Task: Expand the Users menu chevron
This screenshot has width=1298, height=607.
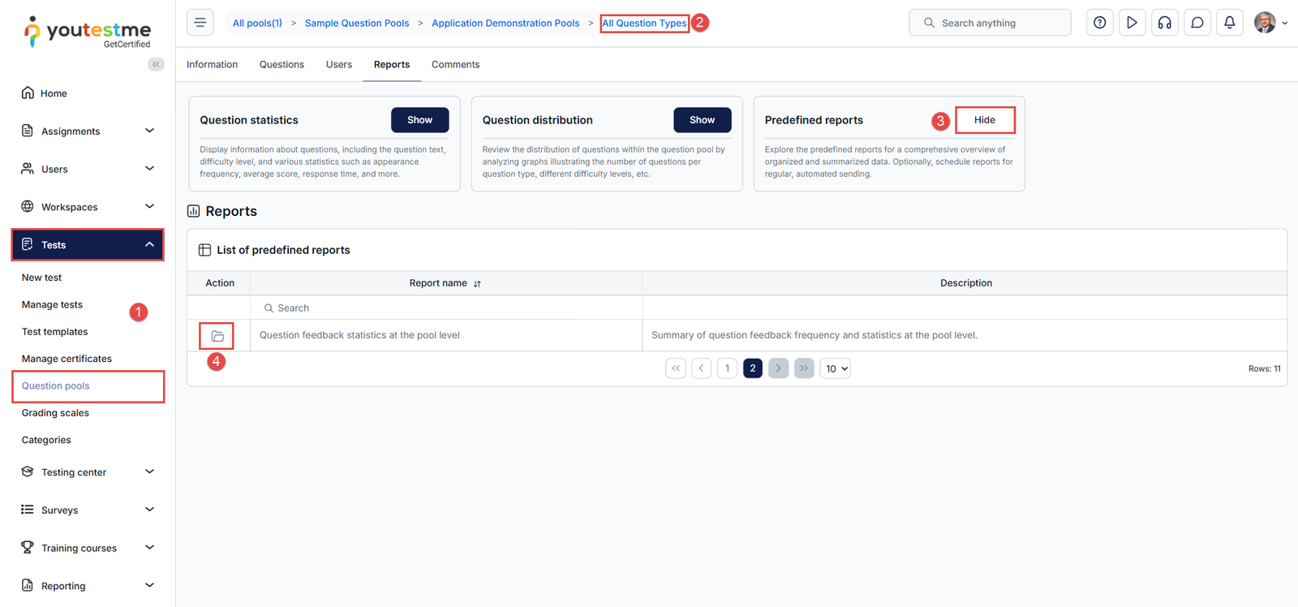Action: [149, 169]
